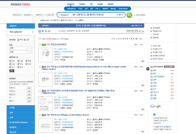Open 마이폴더 보기
The width and height of the screenshot is (196, 134).
pyautogui.click(x=156, y=49)
